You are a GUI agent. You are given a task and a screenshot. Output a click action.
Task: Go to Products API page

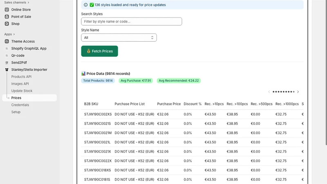click(x=21, y=77)
